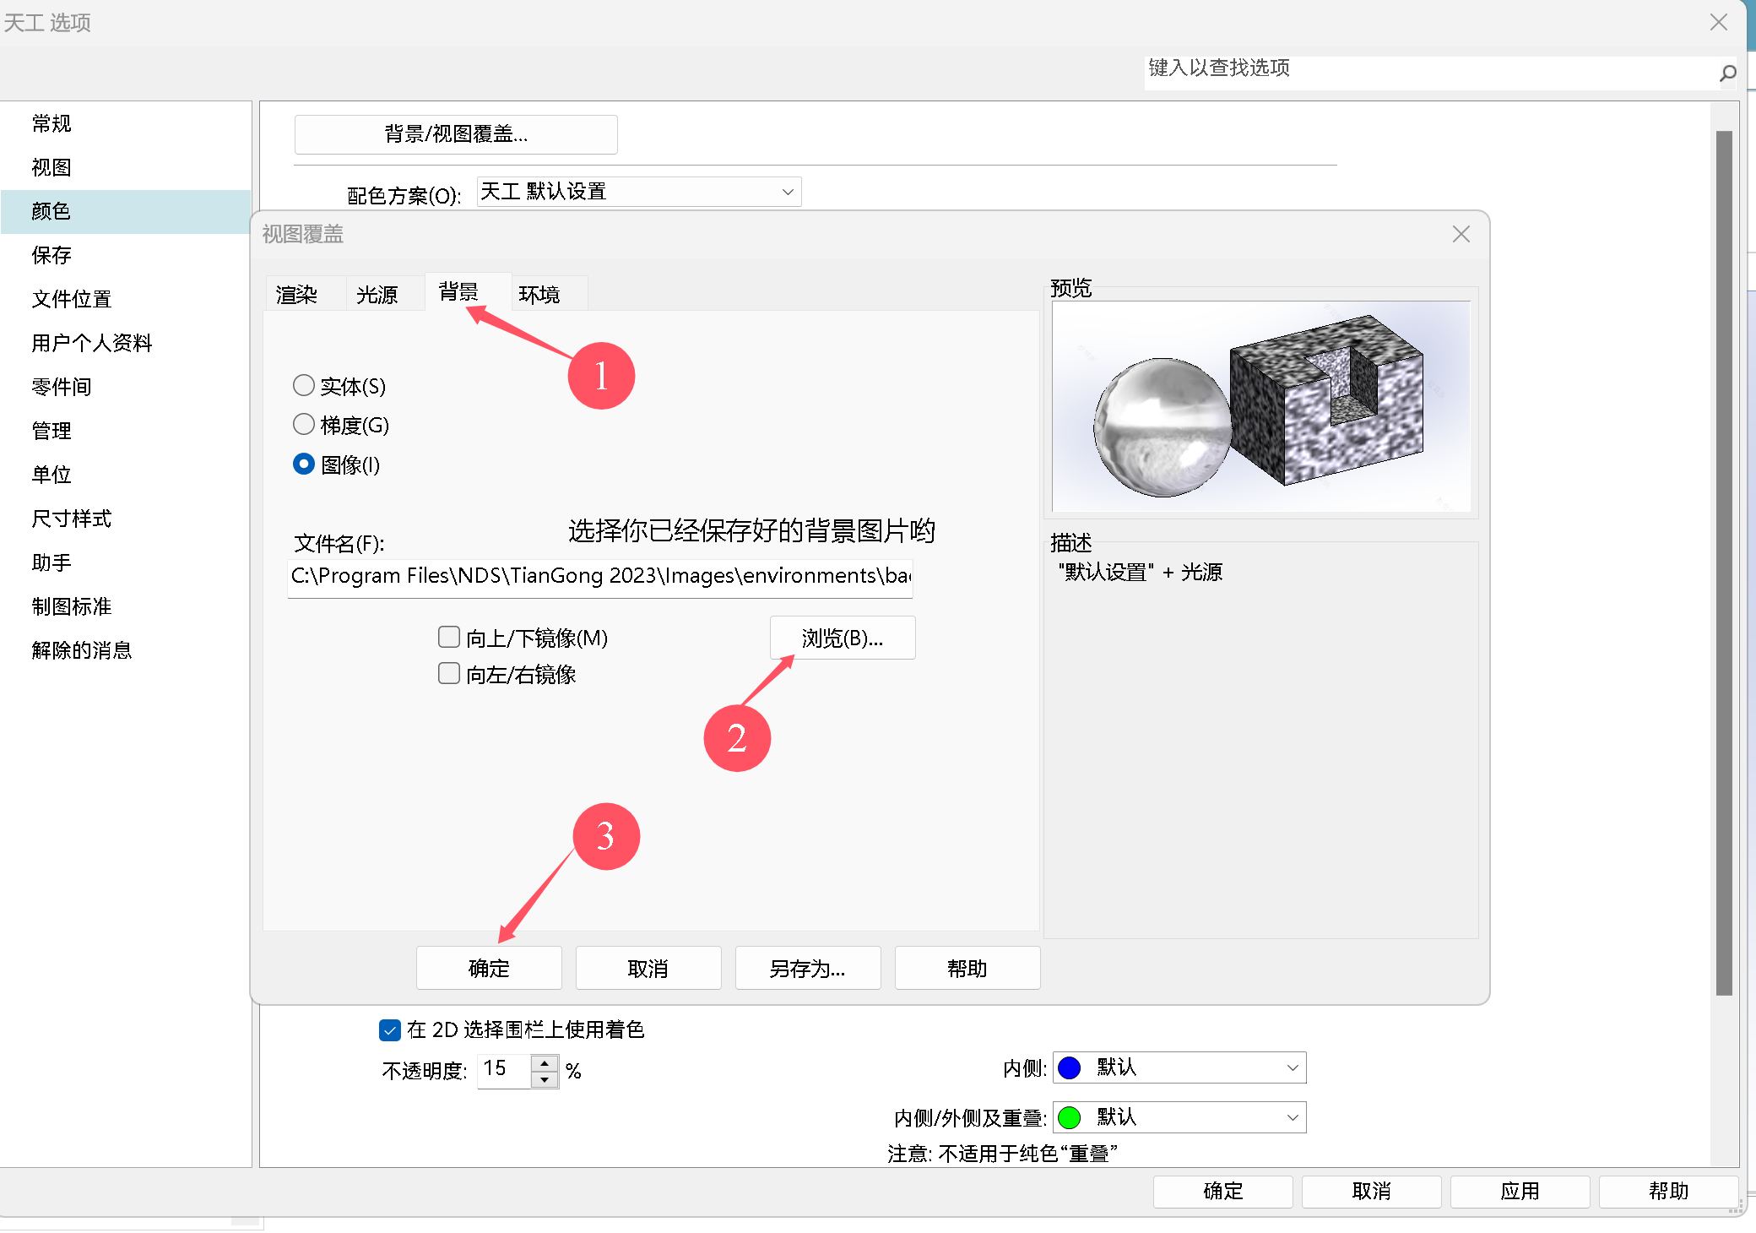Close the 天工 选项 window

point(1719,22)
